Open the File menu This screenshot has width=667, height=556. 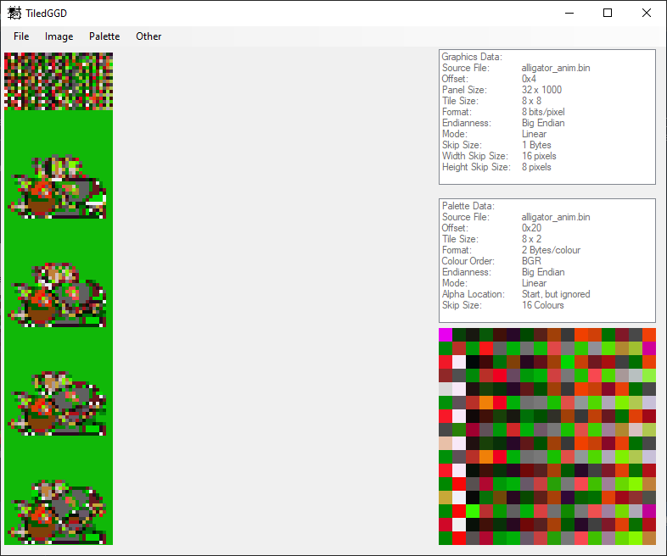coord(21,36)
